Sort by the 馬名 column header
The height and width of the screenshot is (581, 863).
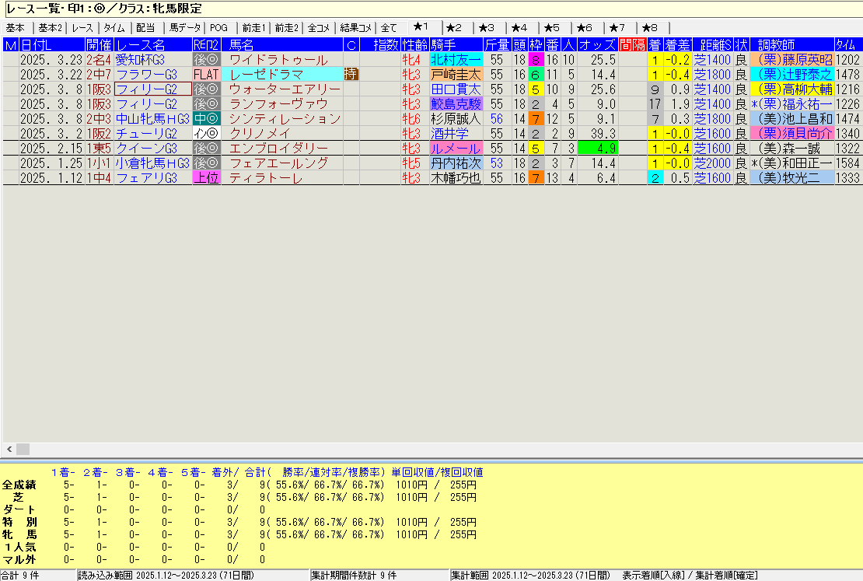click(281, 44)
